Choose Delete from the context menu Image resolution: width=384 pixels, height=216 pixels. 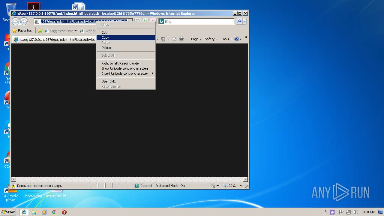tap(126, 48)
